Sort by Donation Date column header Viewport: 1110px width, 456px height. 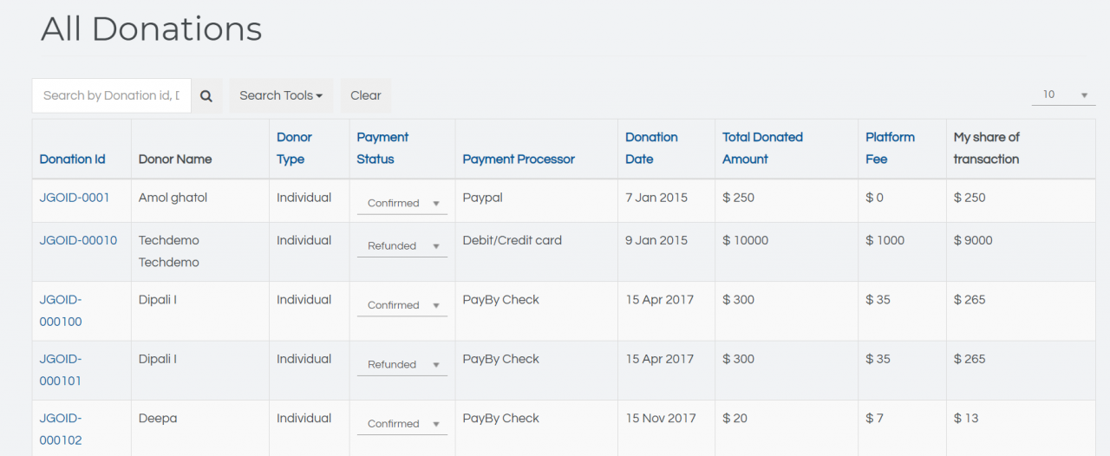click(651, 148)
